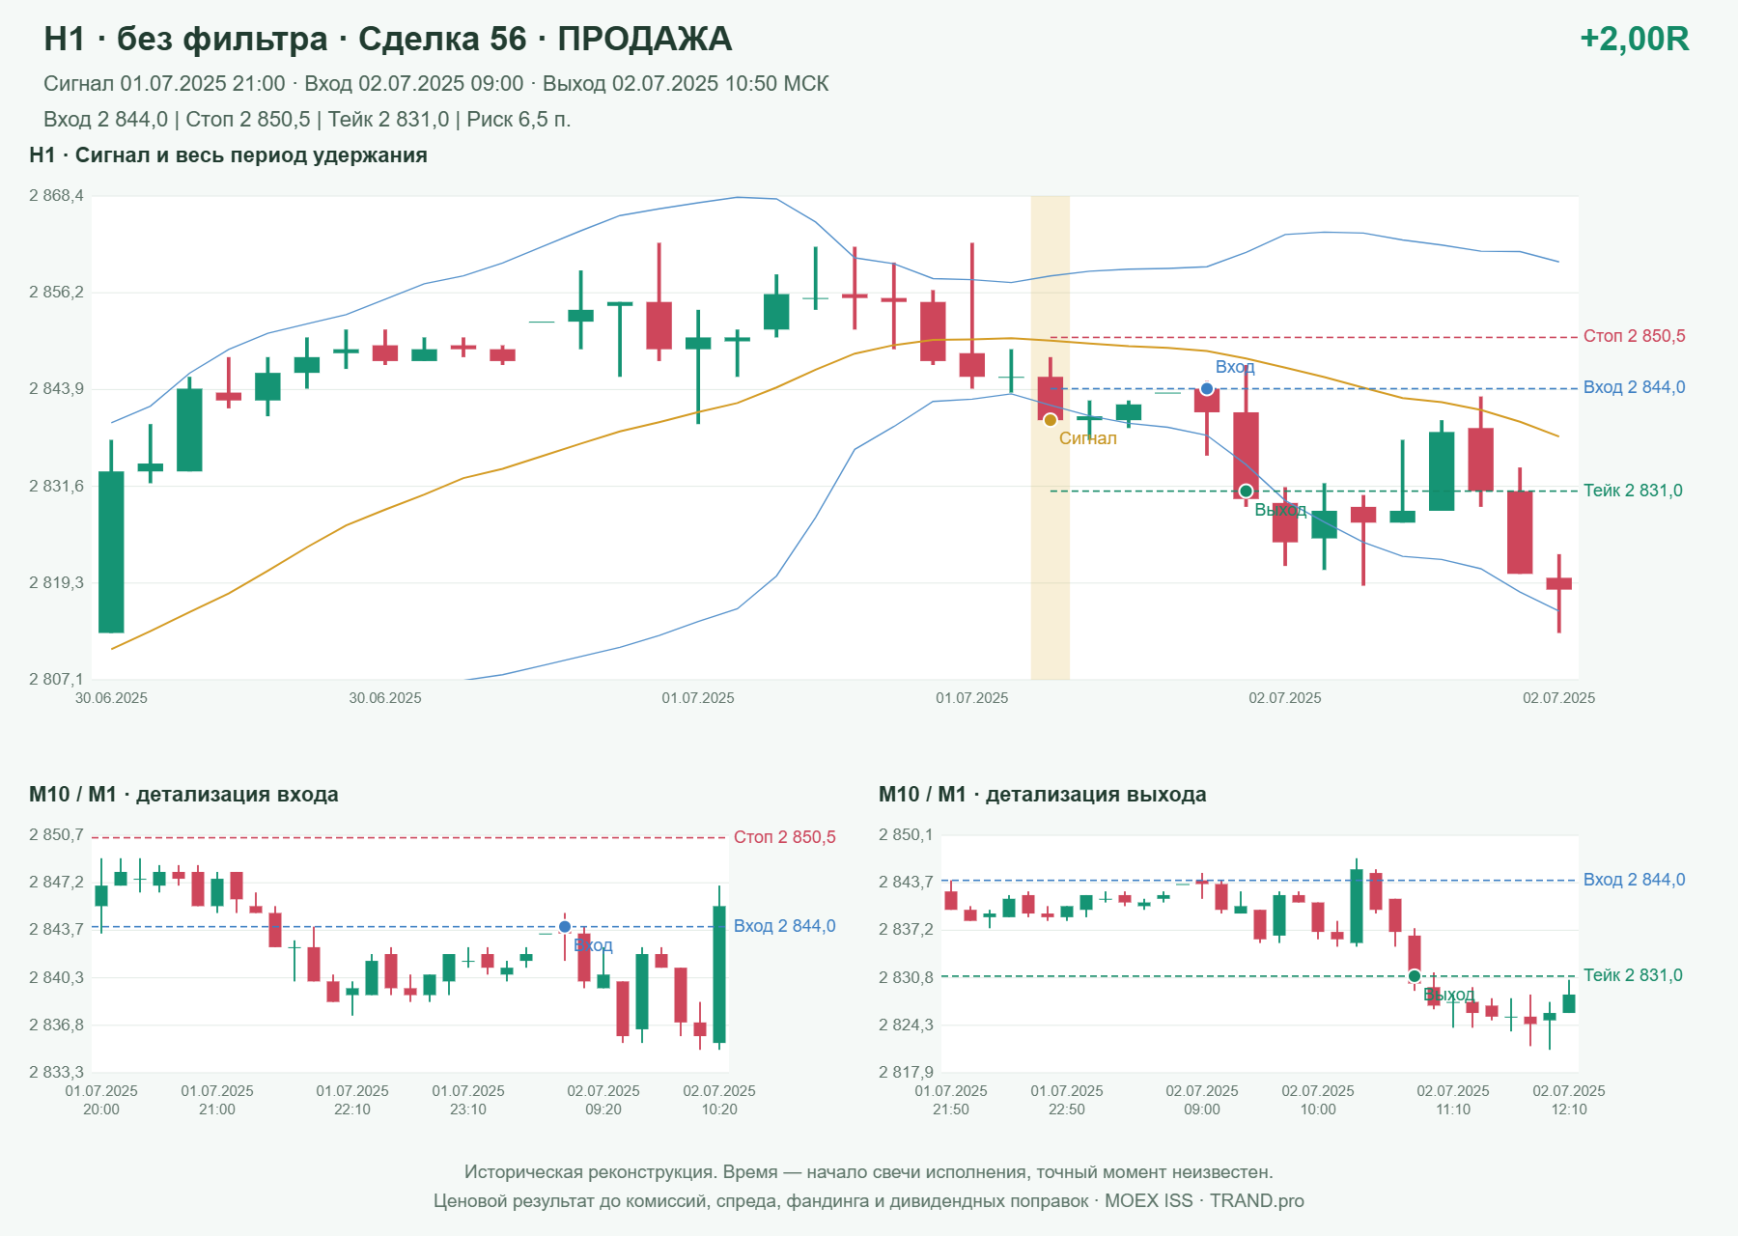
Task: Click the 'Вход 2 844,0' label on H1 chart
Action: (x=1635, y=387)
